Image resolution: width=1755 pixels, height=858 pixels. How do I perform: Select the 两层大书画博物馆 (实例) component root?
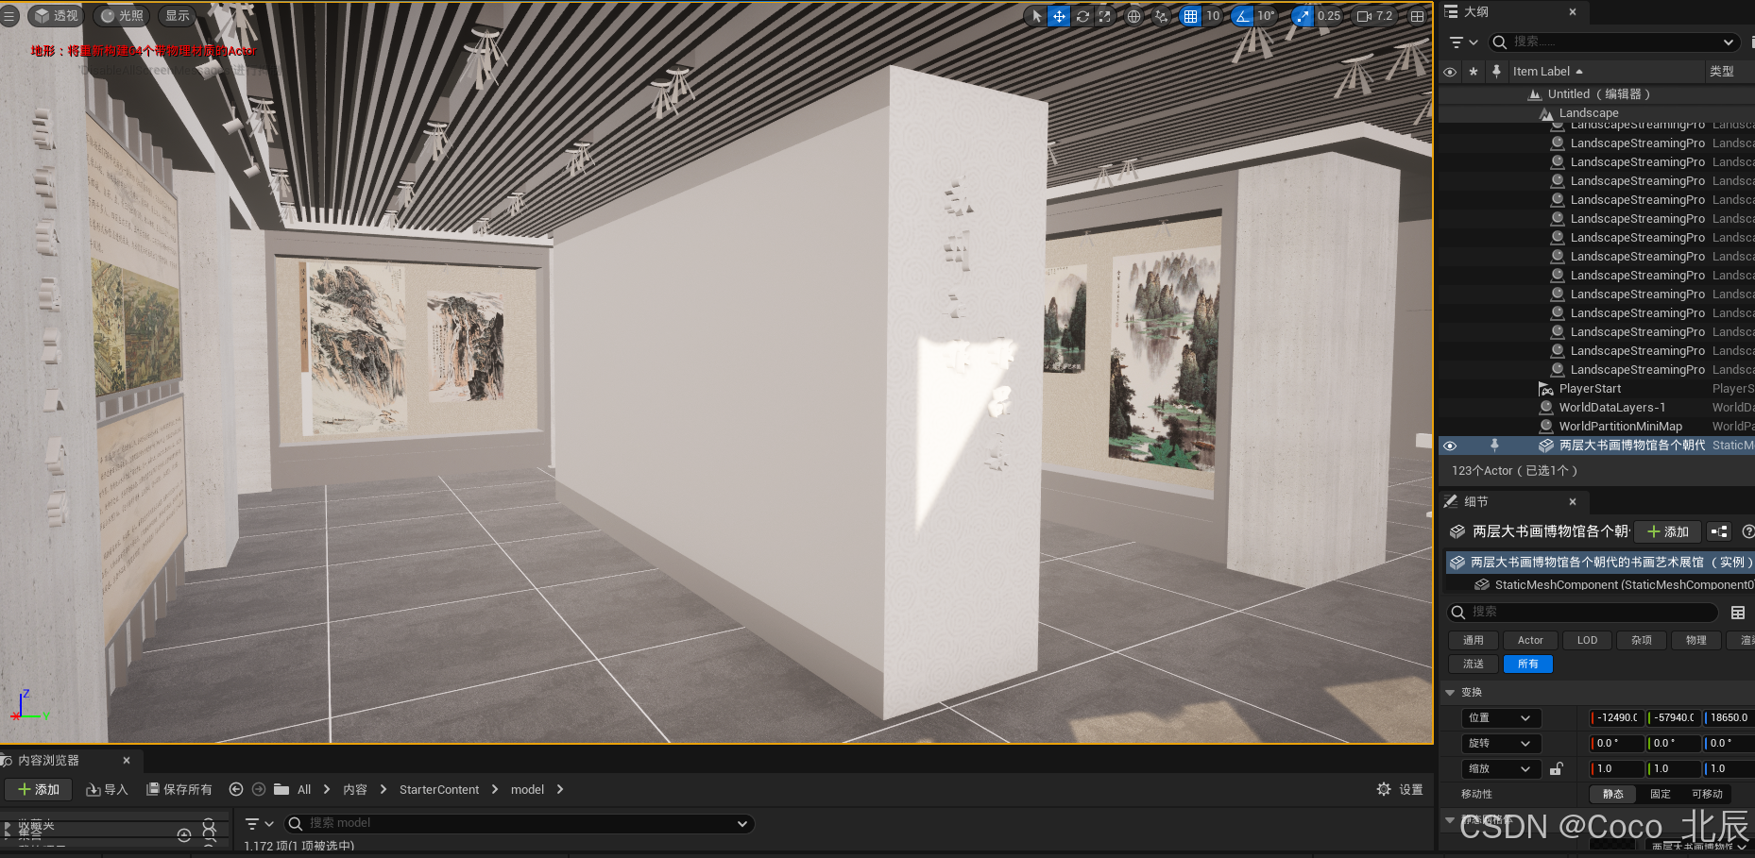click(1600, 563)
